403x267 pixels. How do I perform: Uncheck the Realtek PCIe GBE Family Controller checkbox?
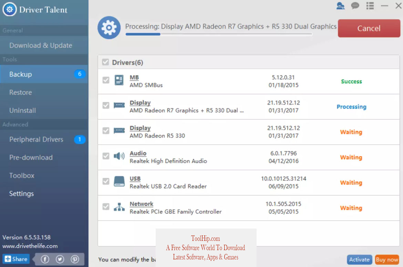[x=106, y=207]
